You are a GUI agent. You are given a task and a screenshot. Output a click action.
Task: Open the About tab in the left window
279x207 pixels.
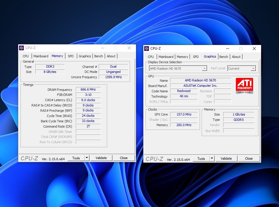coord(111,56)
